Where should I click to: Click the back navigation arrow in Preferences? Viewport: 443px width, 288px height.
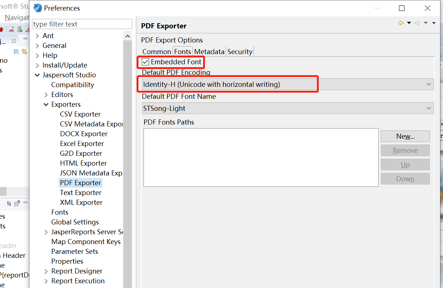401,23
